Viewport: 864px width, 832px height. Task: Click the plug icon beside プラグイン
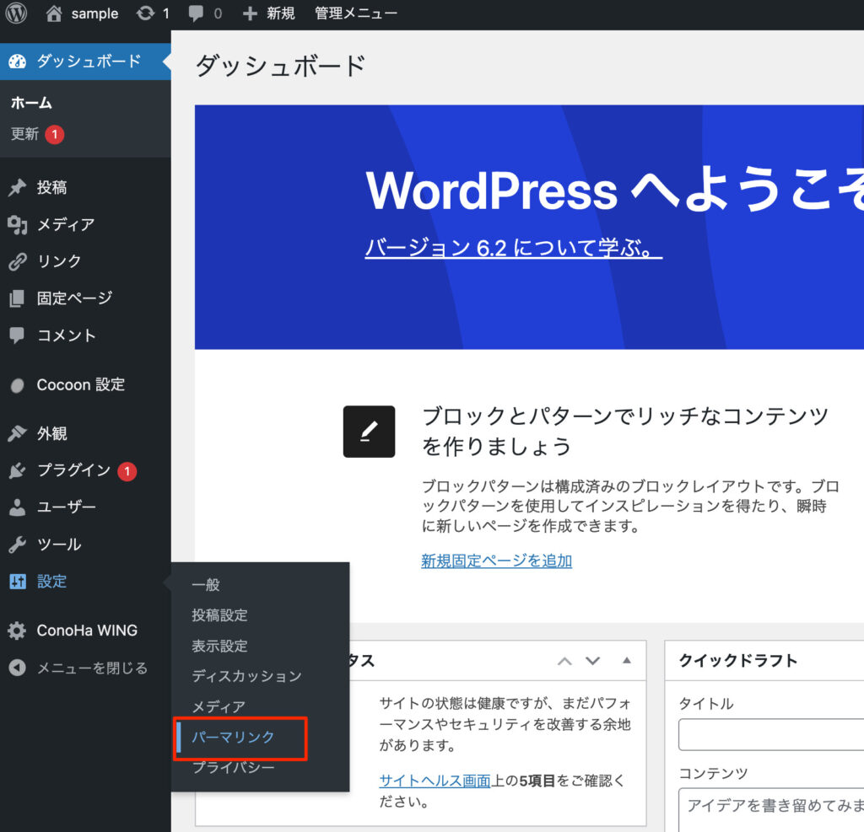(17, 470)
